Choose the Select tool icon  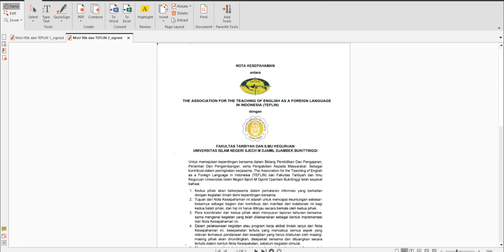pos(33,9)
